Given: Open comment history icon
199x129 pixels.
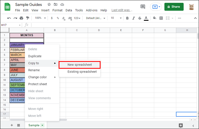Looking at the screenshot, I should 143,7.
